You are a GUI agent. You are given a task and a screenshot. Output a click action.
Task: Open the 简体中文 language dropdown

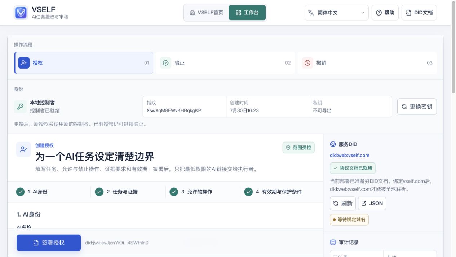coord(337,13)
